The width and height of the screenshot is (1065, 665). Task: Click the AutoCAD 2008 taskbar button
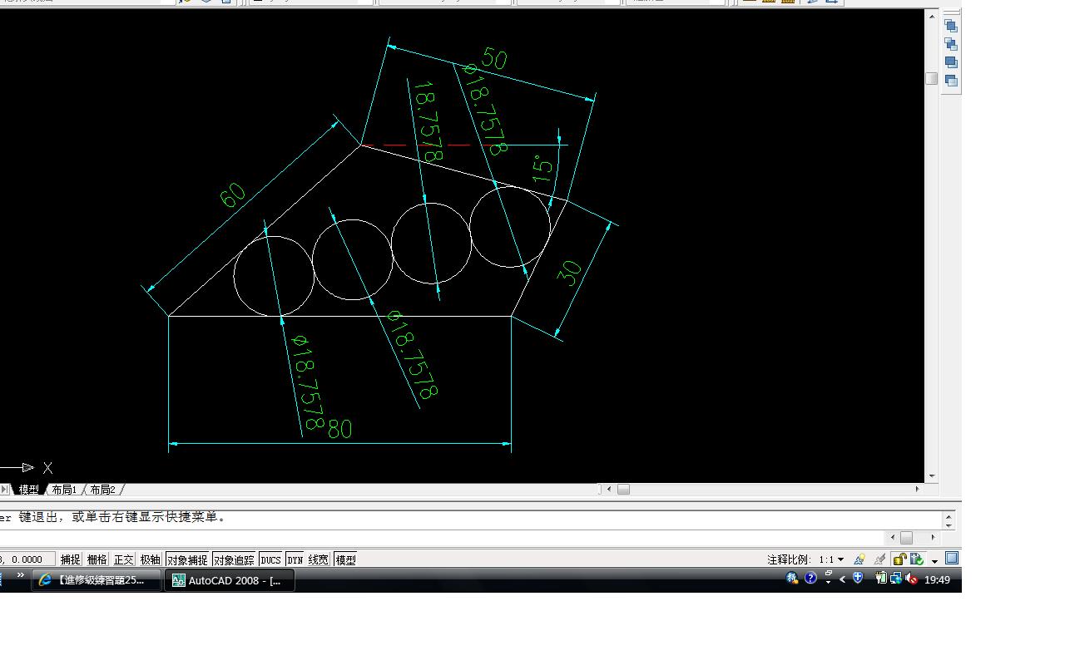(230, 580)
